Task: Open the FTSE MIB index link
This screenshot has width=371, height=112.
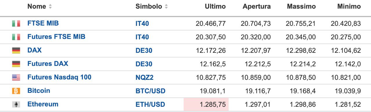Action: click(x=43, y=23)
